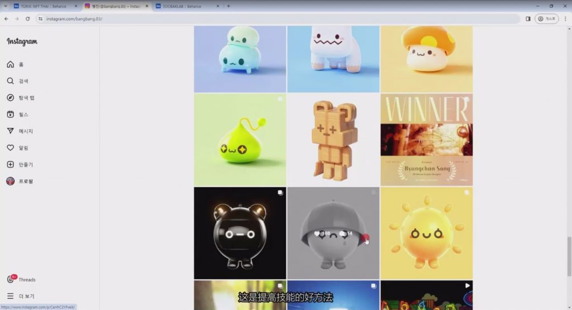This screenshot has height=310, width=572.
Task: Open the white yeti character post
Action: [x=333, y=59]
